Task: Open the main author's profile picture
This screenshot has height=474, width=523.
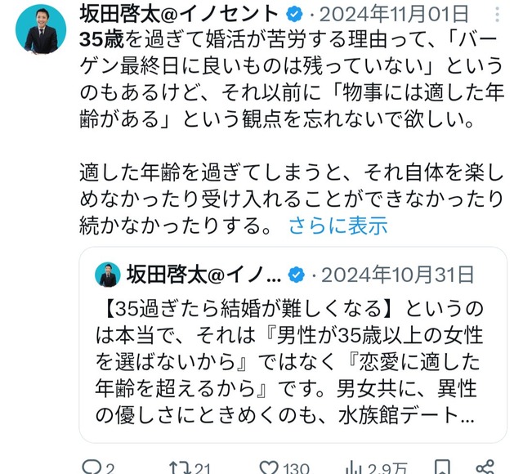Action: point(41,29)
